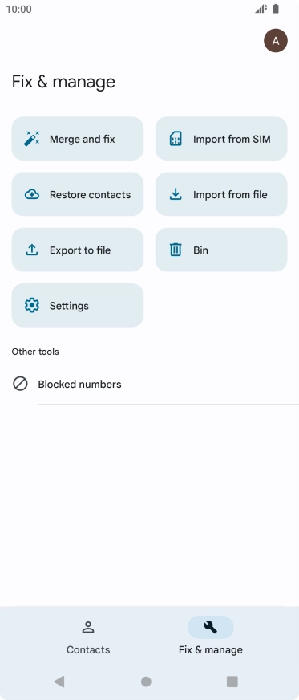This screenshot has width=299, height=700.
Task: Select Export to file
Action: (x=78, y=250)
